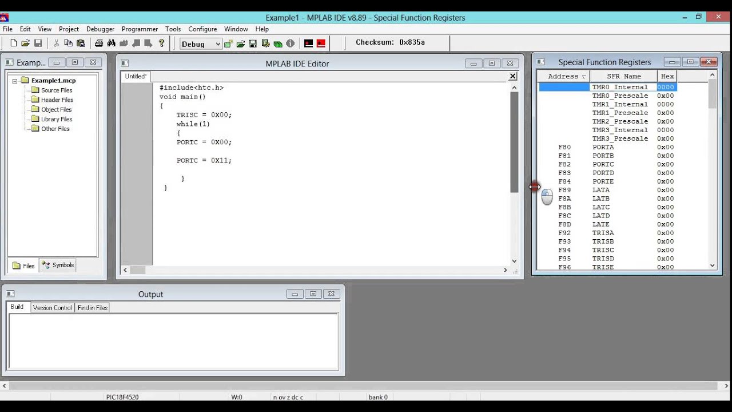732x412 pixels.
Task: Click the Cut scissors icon
Action: point(56,43)
